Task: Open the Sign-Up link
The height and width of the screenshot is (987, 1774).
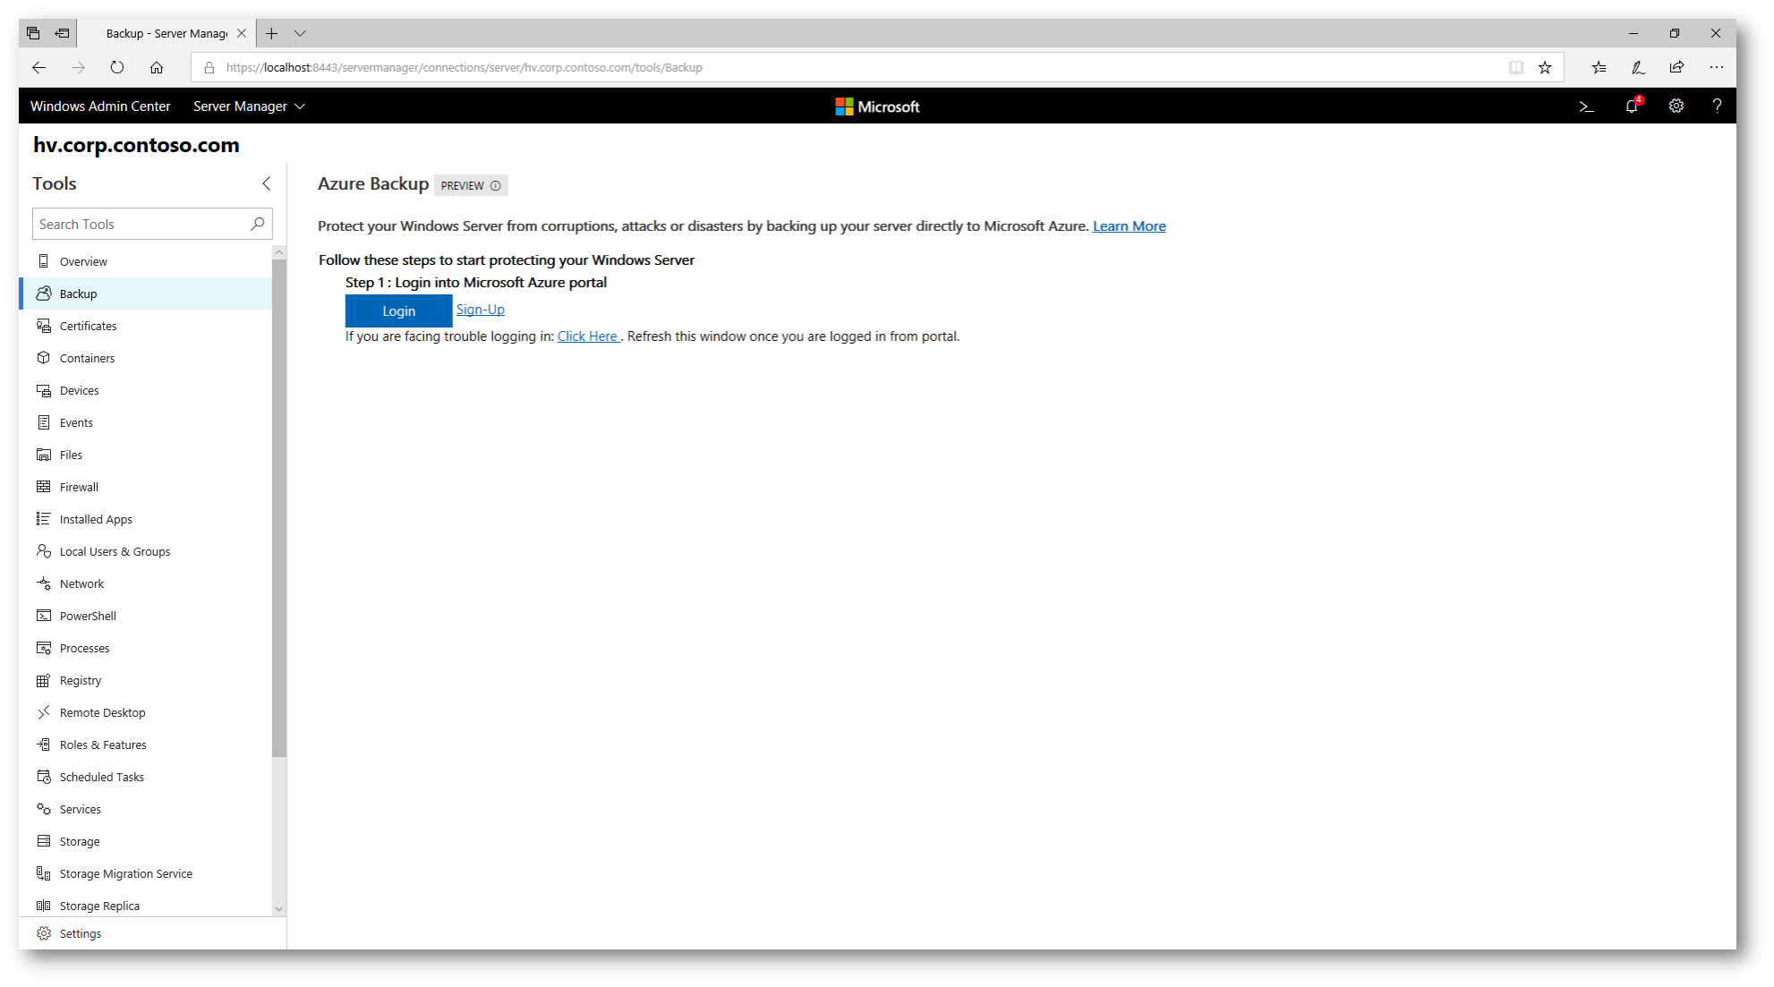Action: click(480, 310)
